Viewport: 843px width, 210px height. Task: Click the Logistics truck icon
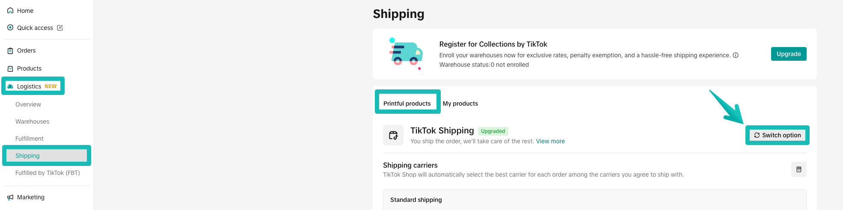(10, 86)
